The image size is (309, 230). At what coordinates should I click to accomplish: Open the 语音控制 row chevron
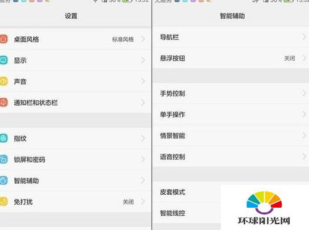tap(304, 156)
